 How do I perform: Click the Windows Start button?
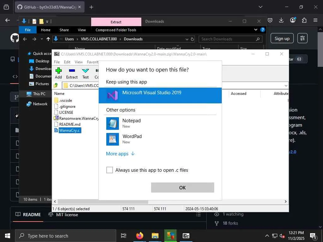tap(8, 236)
